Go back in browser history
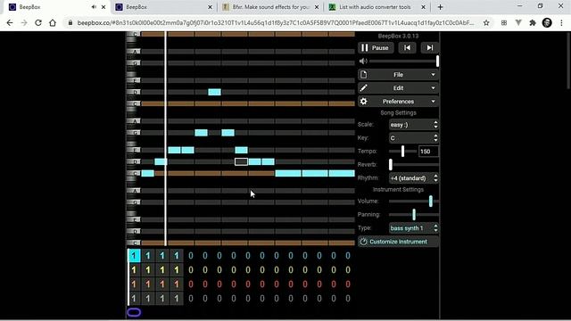Viewport: 571px width, 321px height. [10, 22]
